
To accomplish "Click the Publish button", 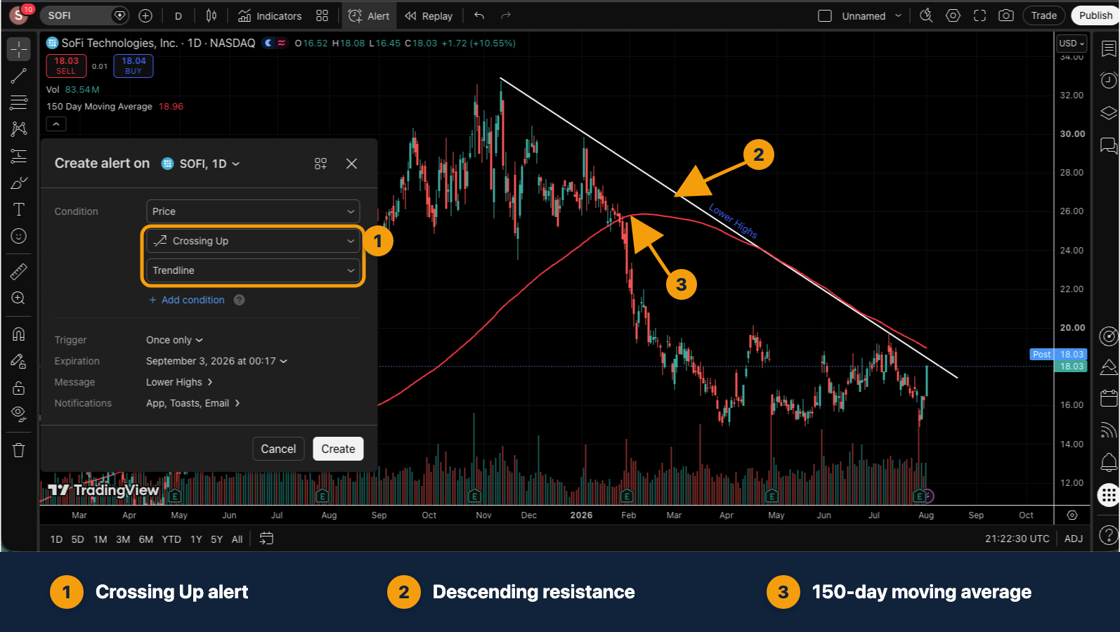I will pyautogui.click(x=1095, y=15).
